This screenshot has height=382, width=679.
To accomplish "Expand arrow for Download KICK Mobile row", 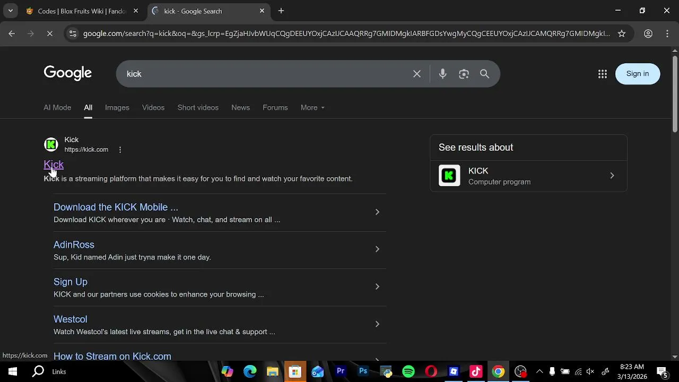I will pyautogui.click(x=377, y=212).
